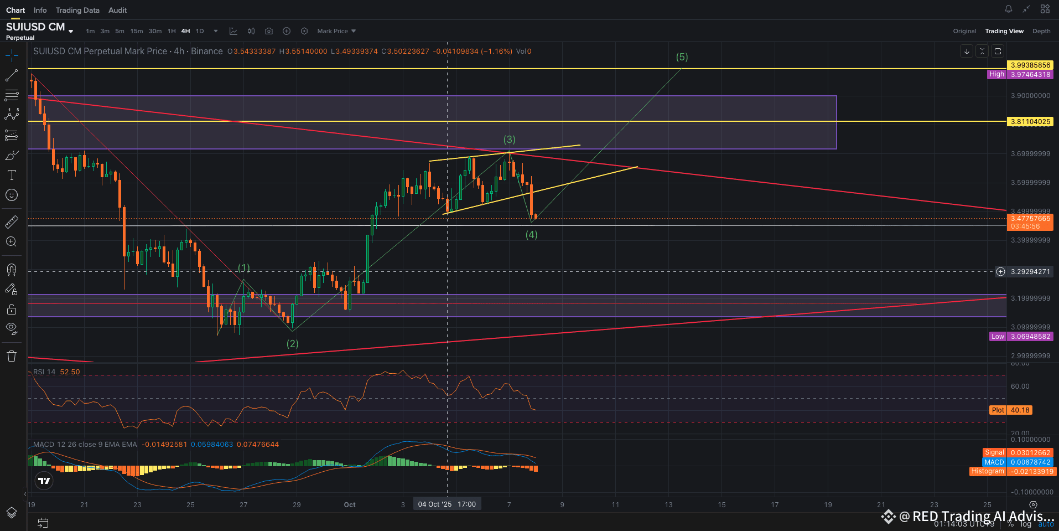Switch to the Chart tab

15,10
